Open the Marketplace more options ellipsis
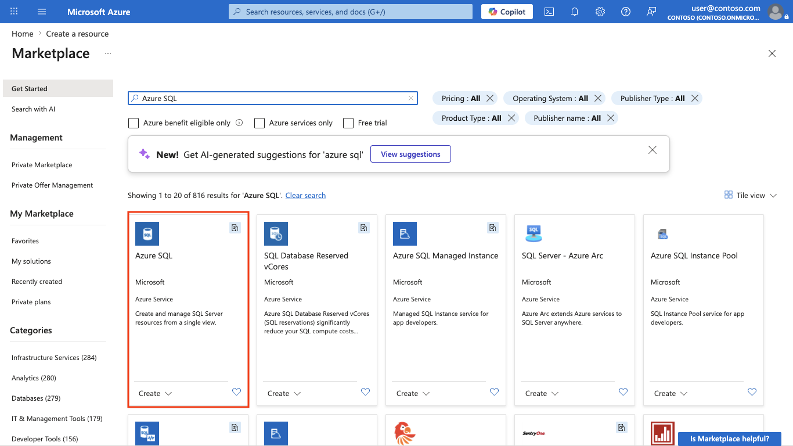Image resolution: width=793 pixels, height=446 pixels. (x=107, y=53)
